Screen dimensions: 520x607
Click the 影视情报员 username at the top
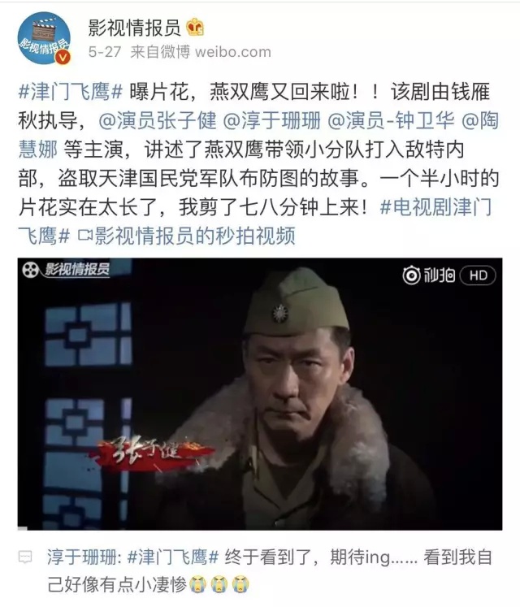coord(134,28)
